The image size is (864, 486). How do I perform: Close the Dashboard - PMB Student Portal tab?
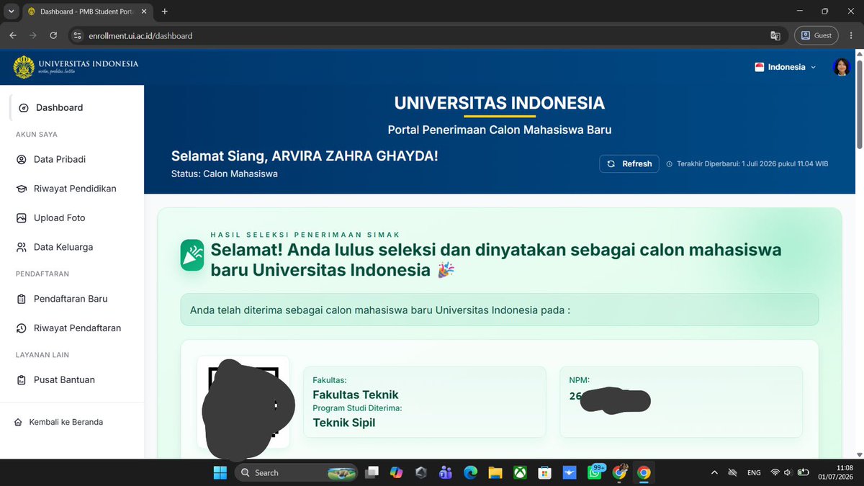143,12
